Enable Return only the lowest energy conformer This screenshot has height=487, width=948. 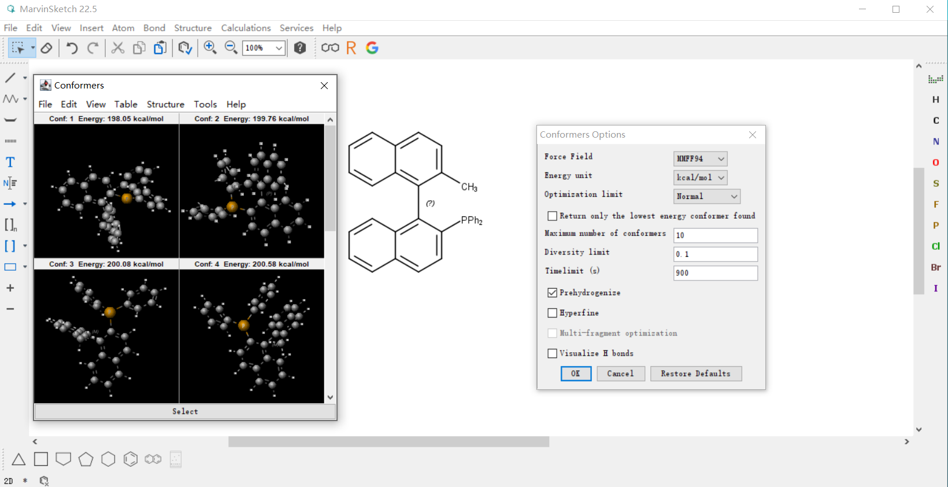[x=553, y=216]
